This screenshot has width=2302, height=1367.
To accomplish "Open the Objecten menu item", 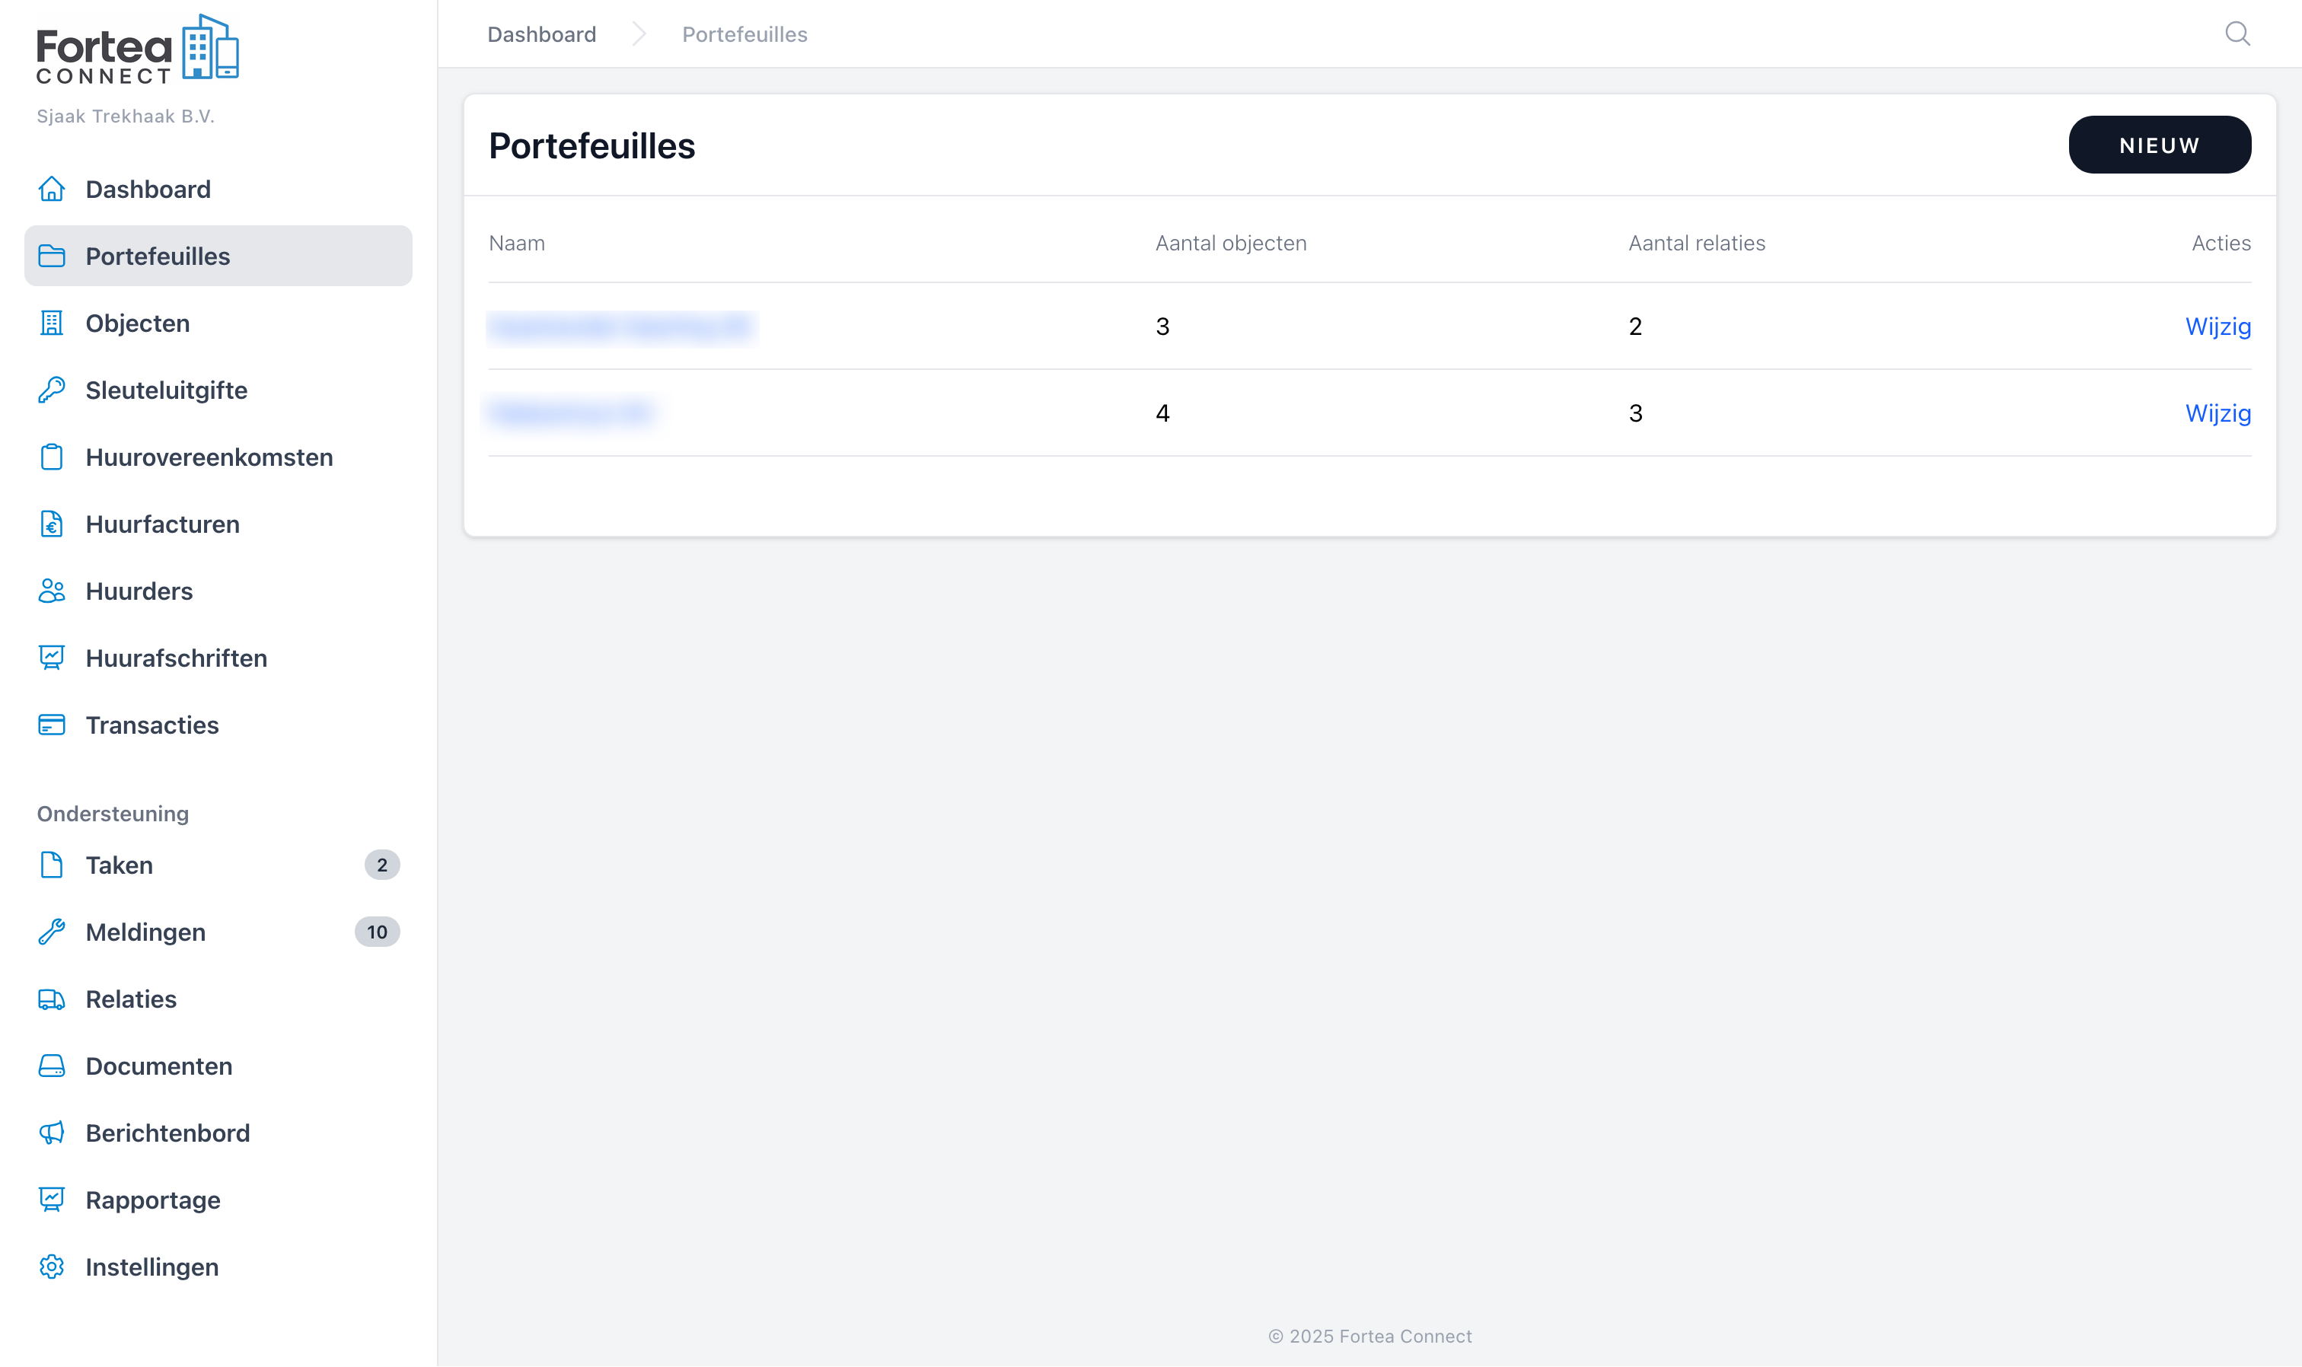I will pyautogui.click(x=137, y=323).
